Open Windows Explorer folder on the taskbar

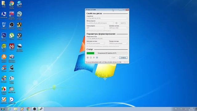click(15, 109)
